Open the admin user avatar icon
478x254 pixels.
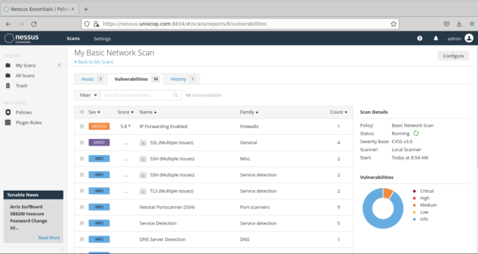tap(469, 38)
